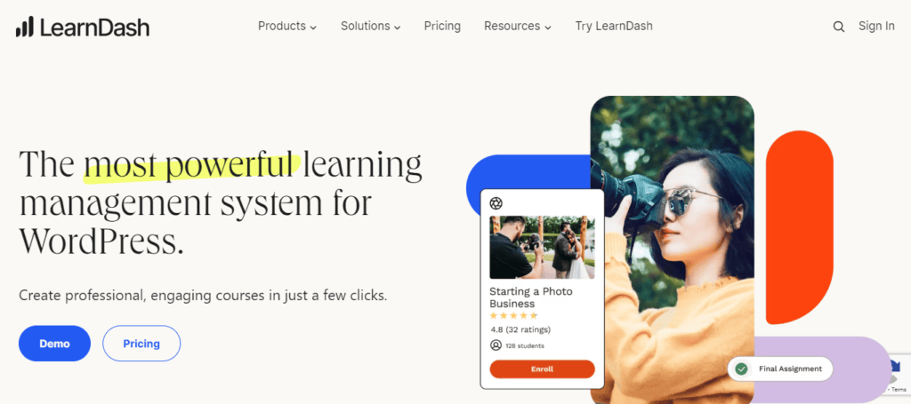Click the Starting a Photo Business title
Viewport: 911px width, 404px height.
coord(530,297)
